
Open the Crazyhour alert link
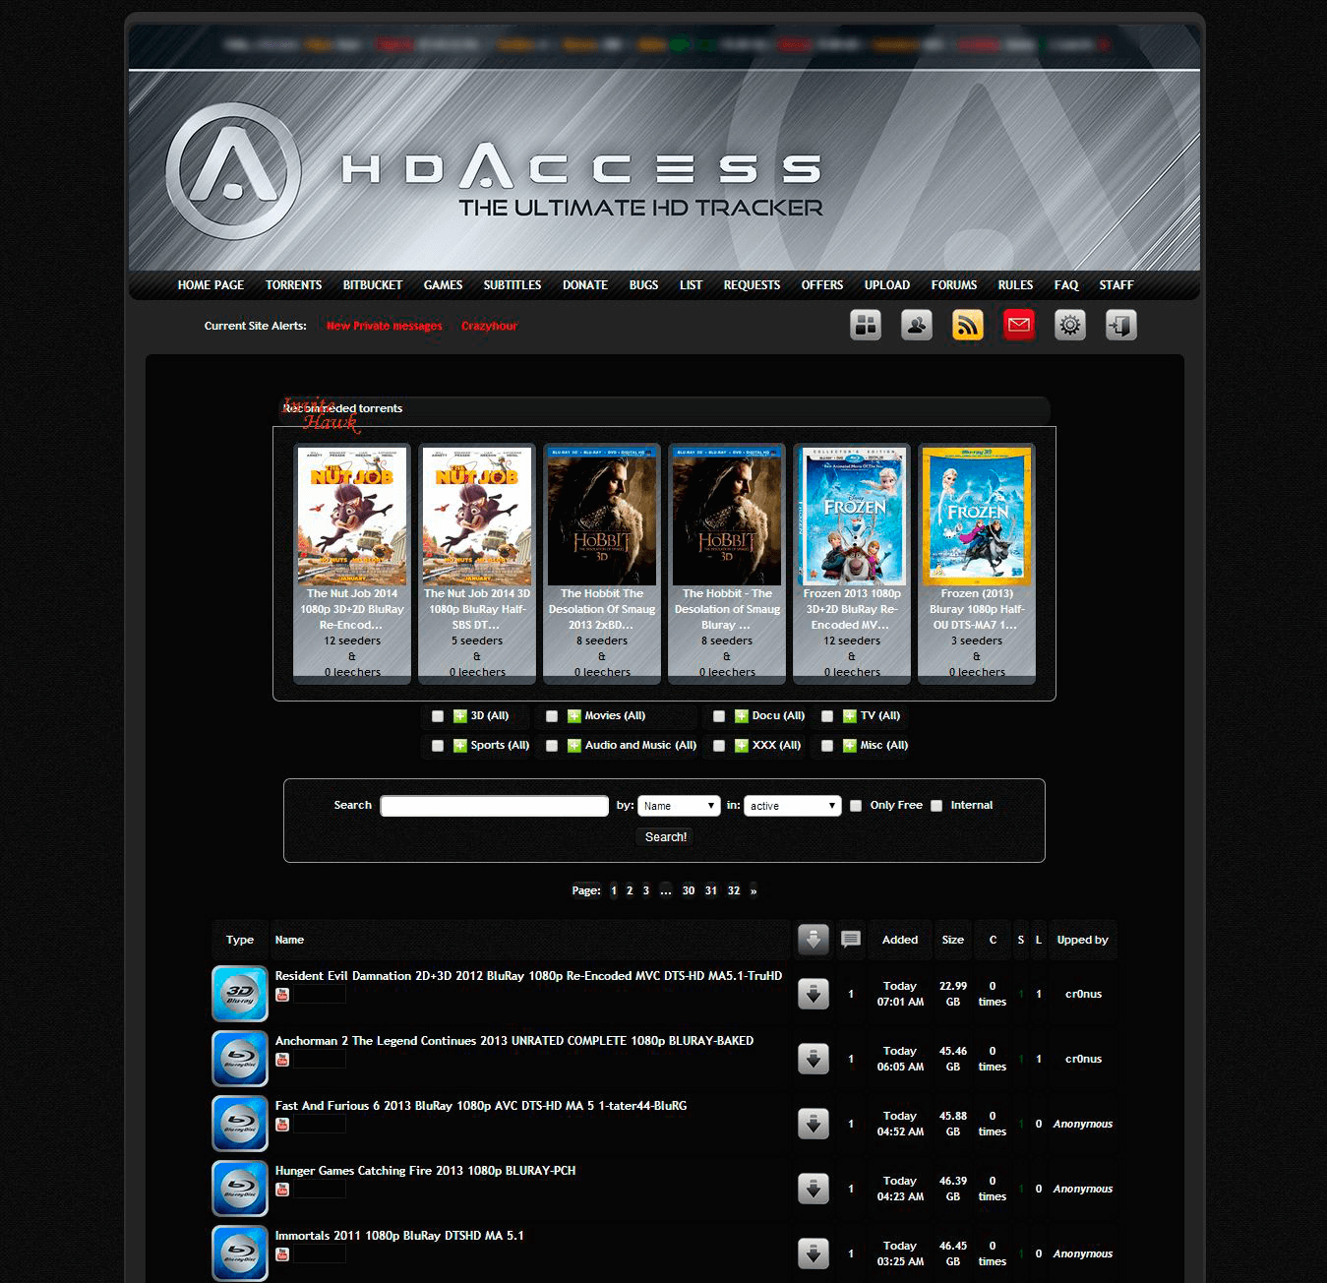coord(489,326)
